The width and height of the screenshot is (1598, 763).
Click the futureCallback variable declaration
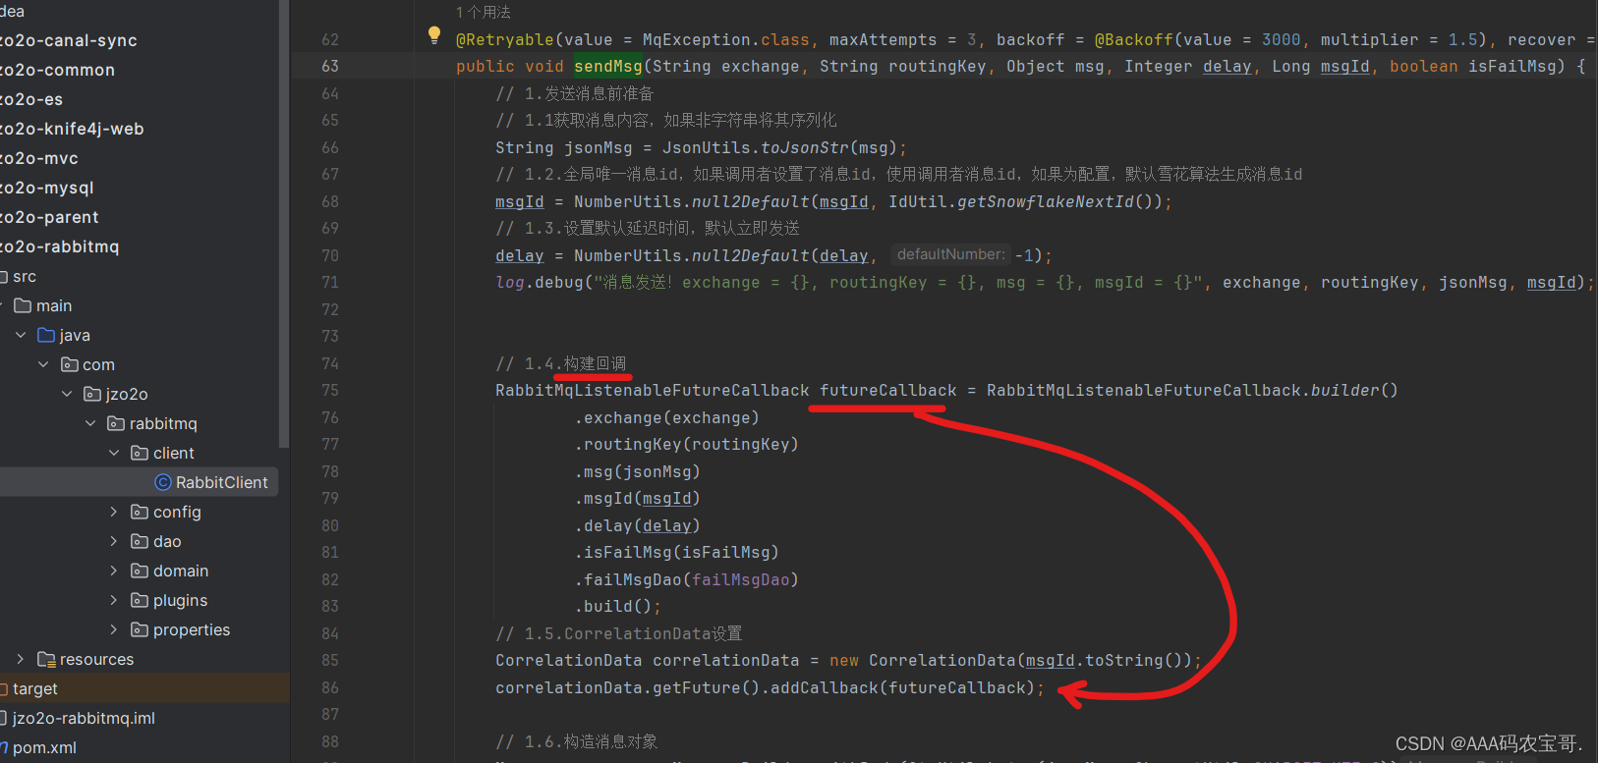coord(888,390)
